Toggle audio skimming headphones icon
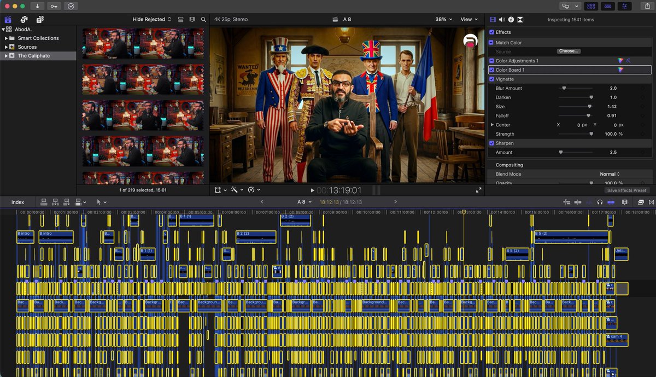 click(600, 202)
